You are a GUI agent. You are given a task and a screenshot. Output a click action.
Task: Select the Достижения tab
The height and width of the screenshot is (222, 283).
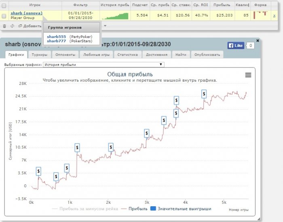[157, 55]
